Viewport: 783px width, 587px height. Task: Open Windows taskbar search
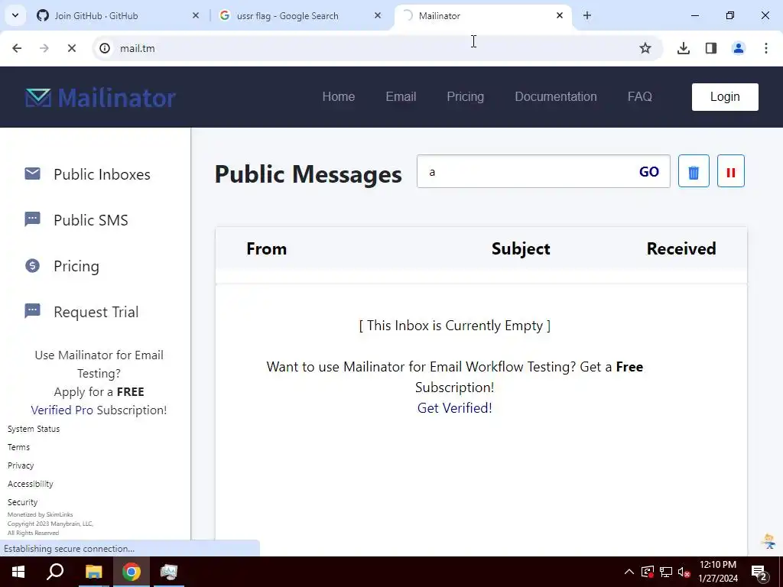55,572
